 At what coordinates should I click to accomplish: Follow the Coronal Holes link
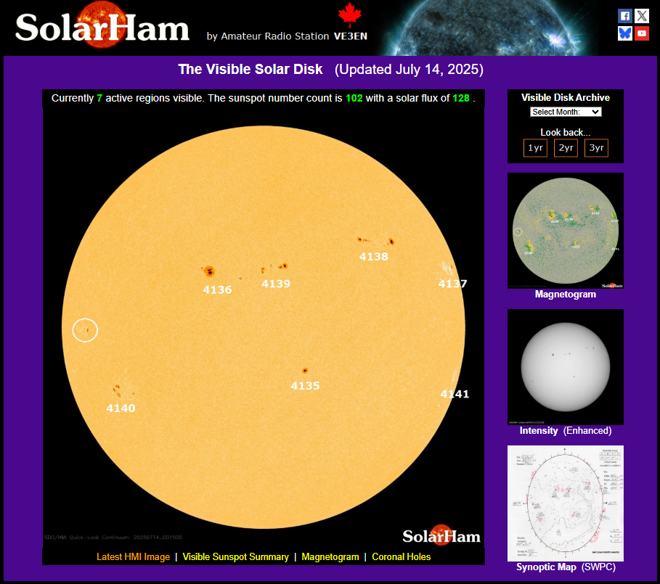(401, 557)
